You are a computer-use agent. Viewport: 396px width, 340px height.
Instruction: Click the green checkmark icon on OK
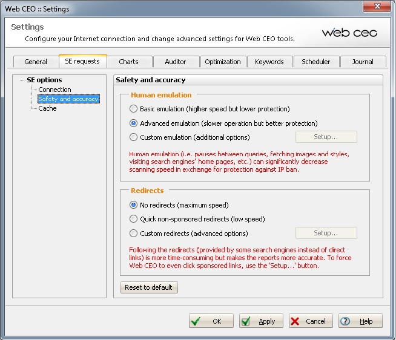(x=196, y=321)
